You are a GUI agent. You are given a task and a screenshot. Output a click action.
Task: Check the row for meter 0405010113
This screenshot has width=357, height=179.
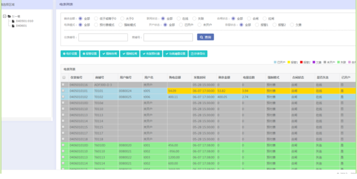click(63, 115)
